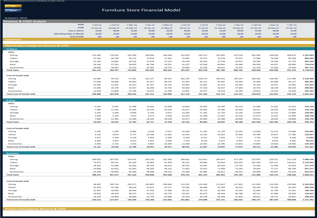
Task: Click the copyright notice at top left
Action: [x=34, y=1]
